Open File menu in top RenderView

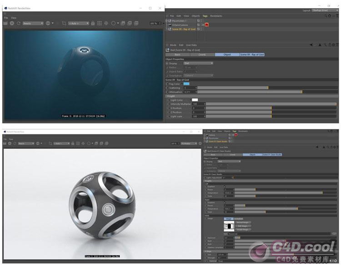[6, 18]
